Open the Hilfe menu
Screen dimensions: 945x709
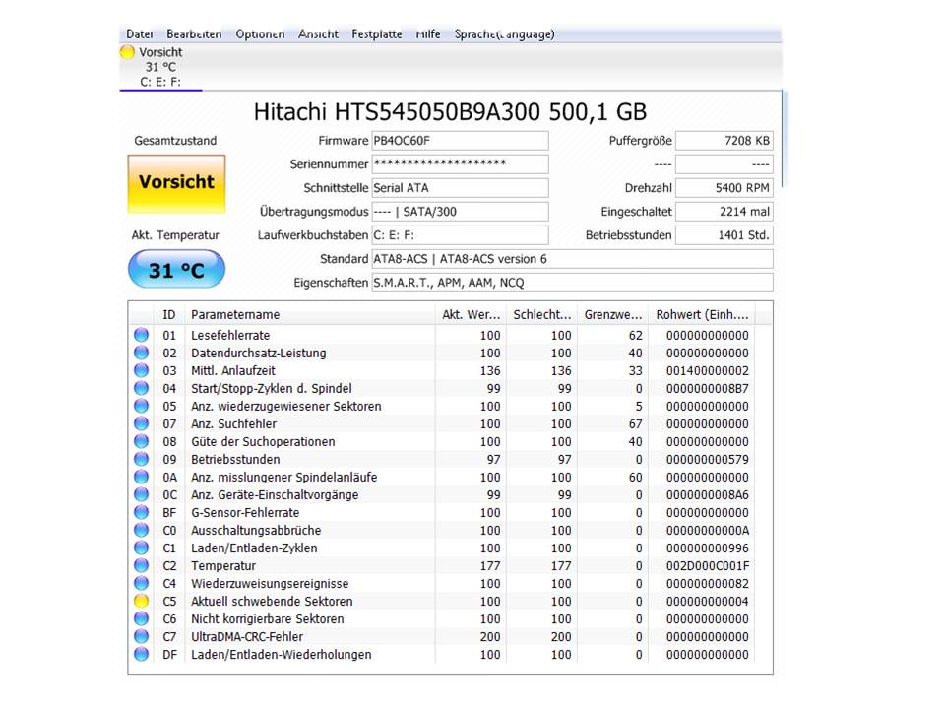pyautogui.click(x=428, y=34)
